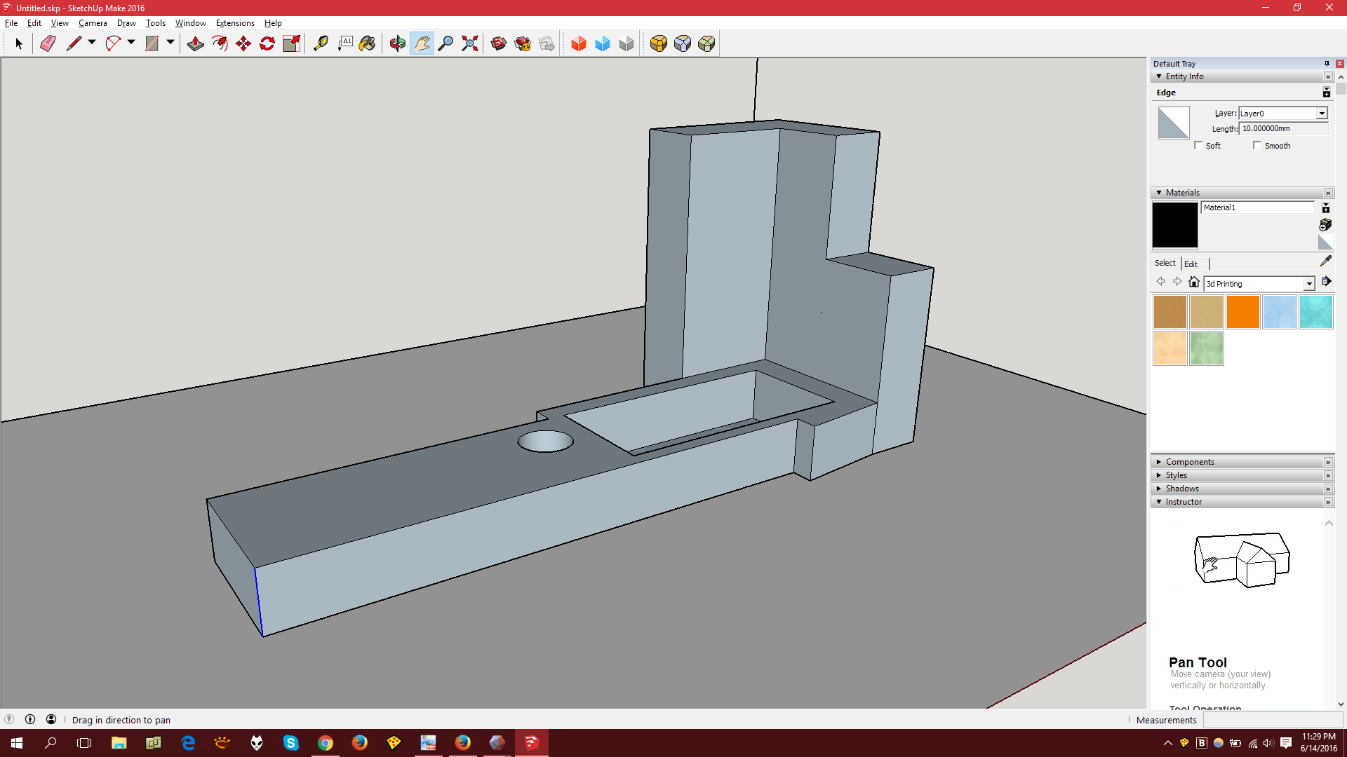Click the Chrome taskbar icon
The height and width of the screenshot is (757, 1347).
tap(326, 743)
